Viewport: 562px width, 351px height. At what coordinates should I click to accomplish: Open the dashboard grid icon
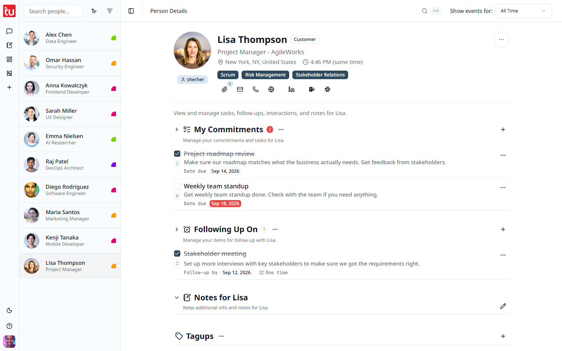pyautogui.click(x=9, y=59)
